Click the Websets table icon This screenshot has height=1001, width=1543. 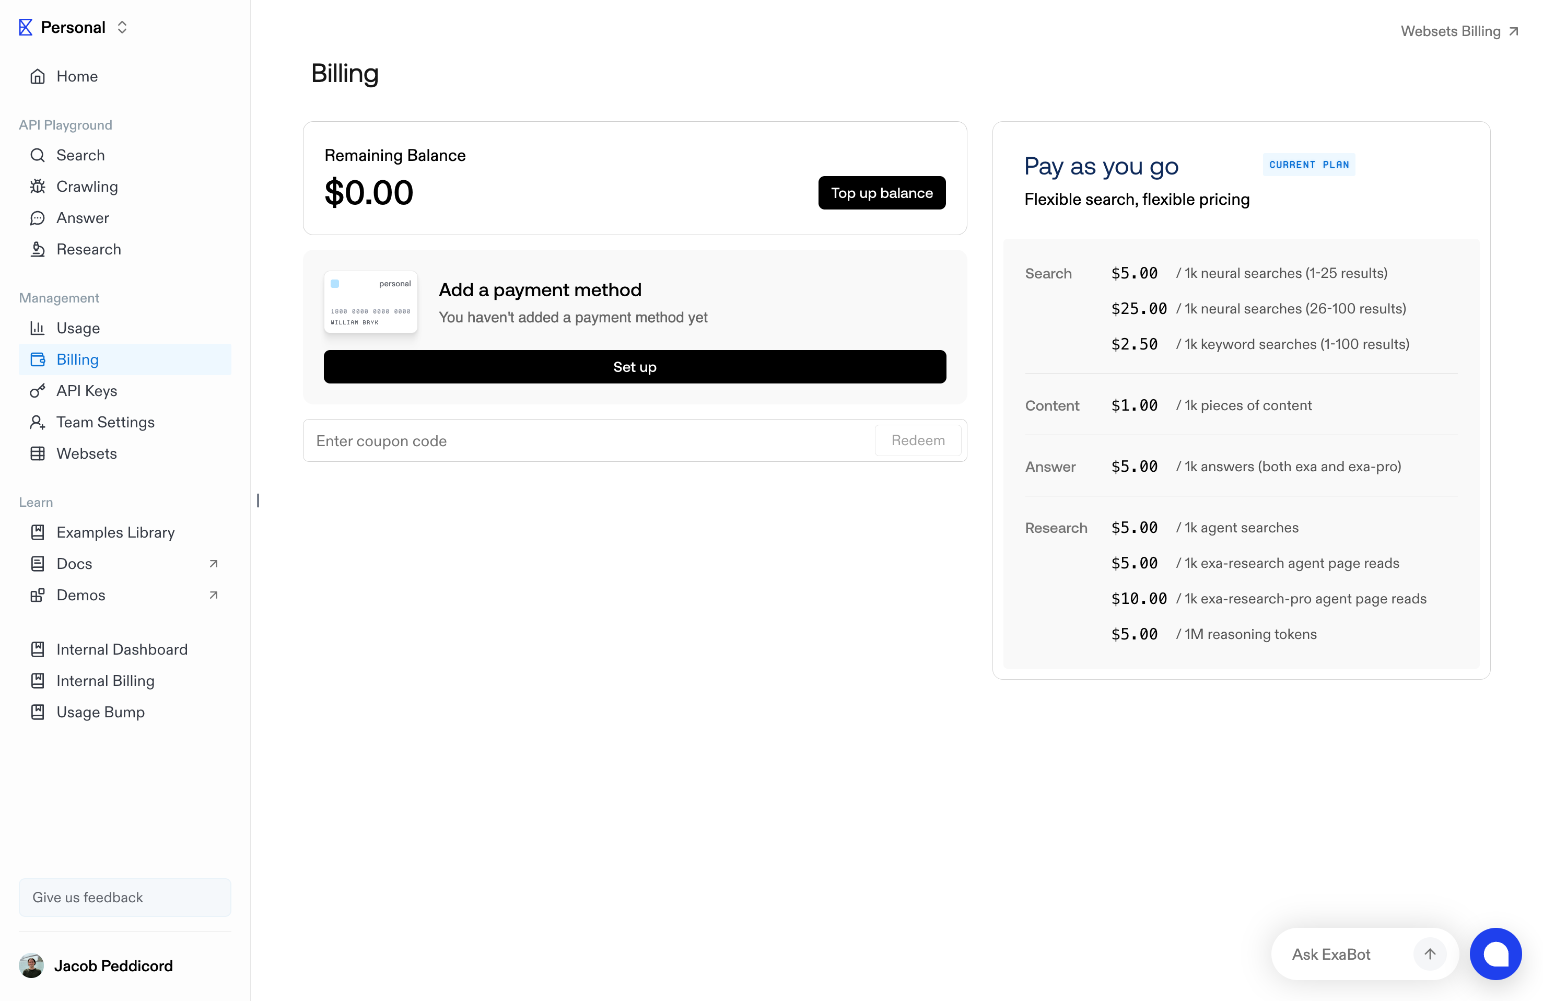(x=38, y=454)
